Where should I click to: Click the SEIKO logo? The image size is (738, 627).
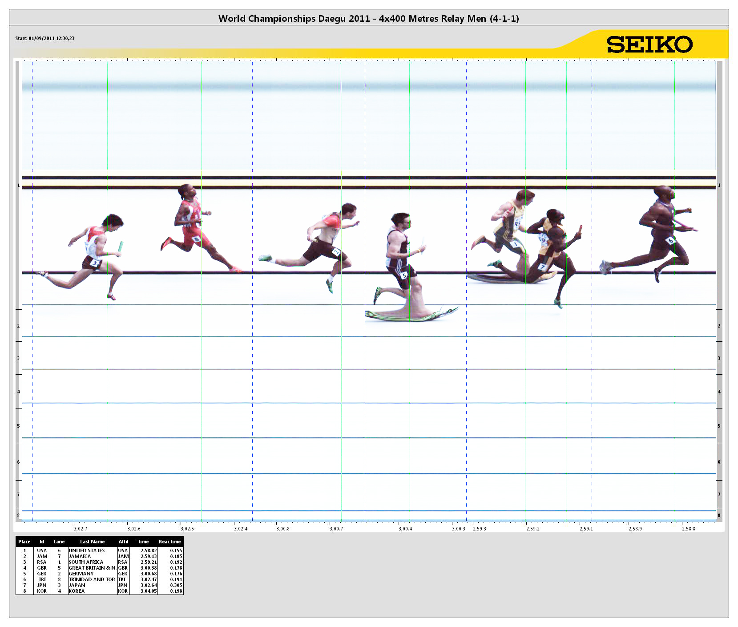[649, 44]
